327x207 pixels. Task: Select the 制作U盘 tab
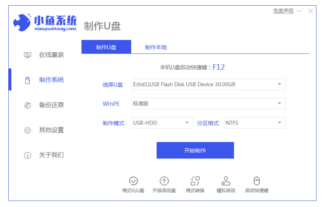[106, 47]
